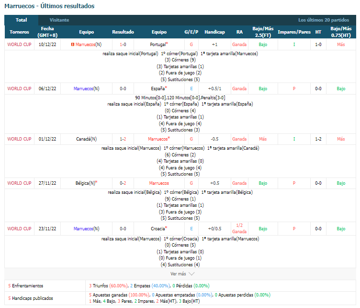Click (4) Sustituciones (4) line
The height and width of the screenshot is (308, 360).
[180, 264]
